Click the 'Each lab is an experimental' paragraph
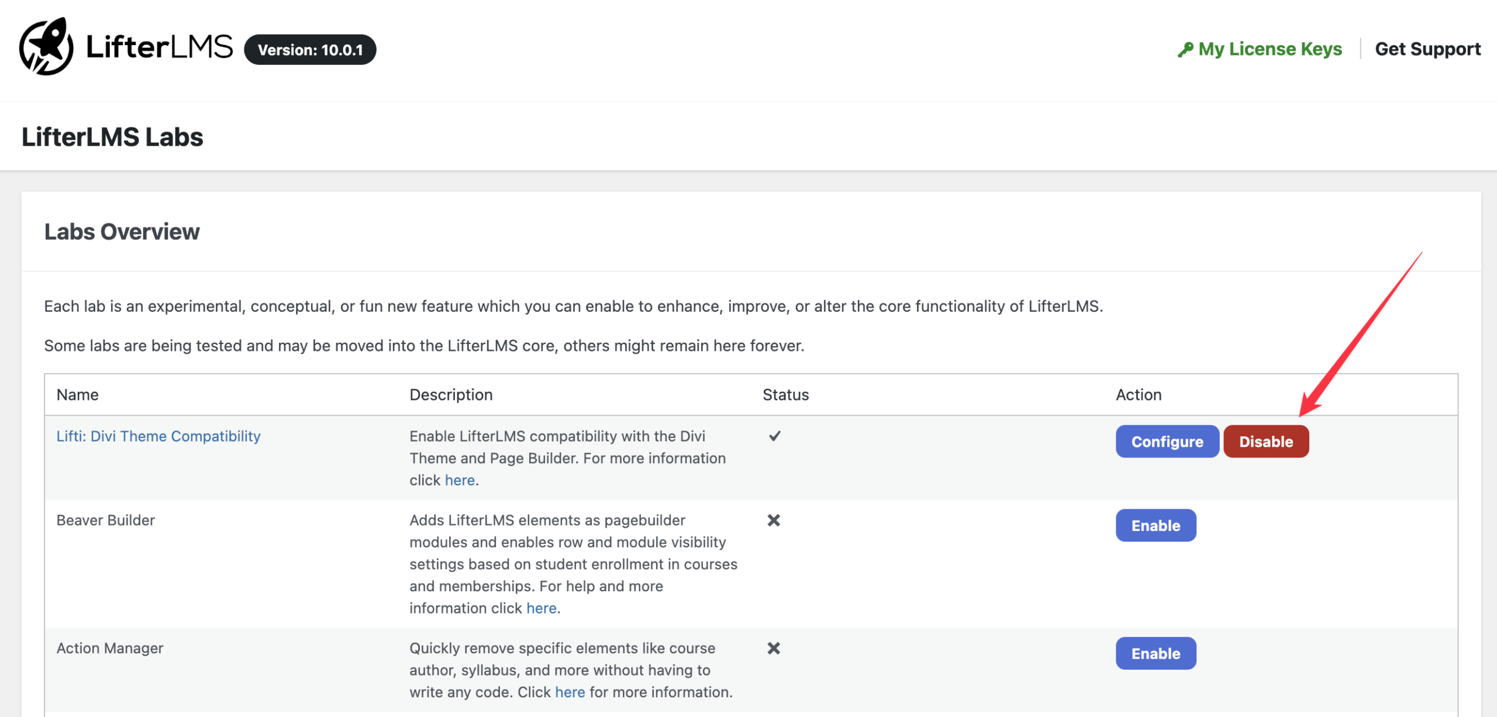 574,306
